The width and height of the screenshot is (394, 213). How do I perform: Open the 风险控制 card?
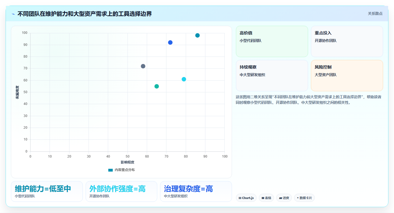(x=347, y=76)
